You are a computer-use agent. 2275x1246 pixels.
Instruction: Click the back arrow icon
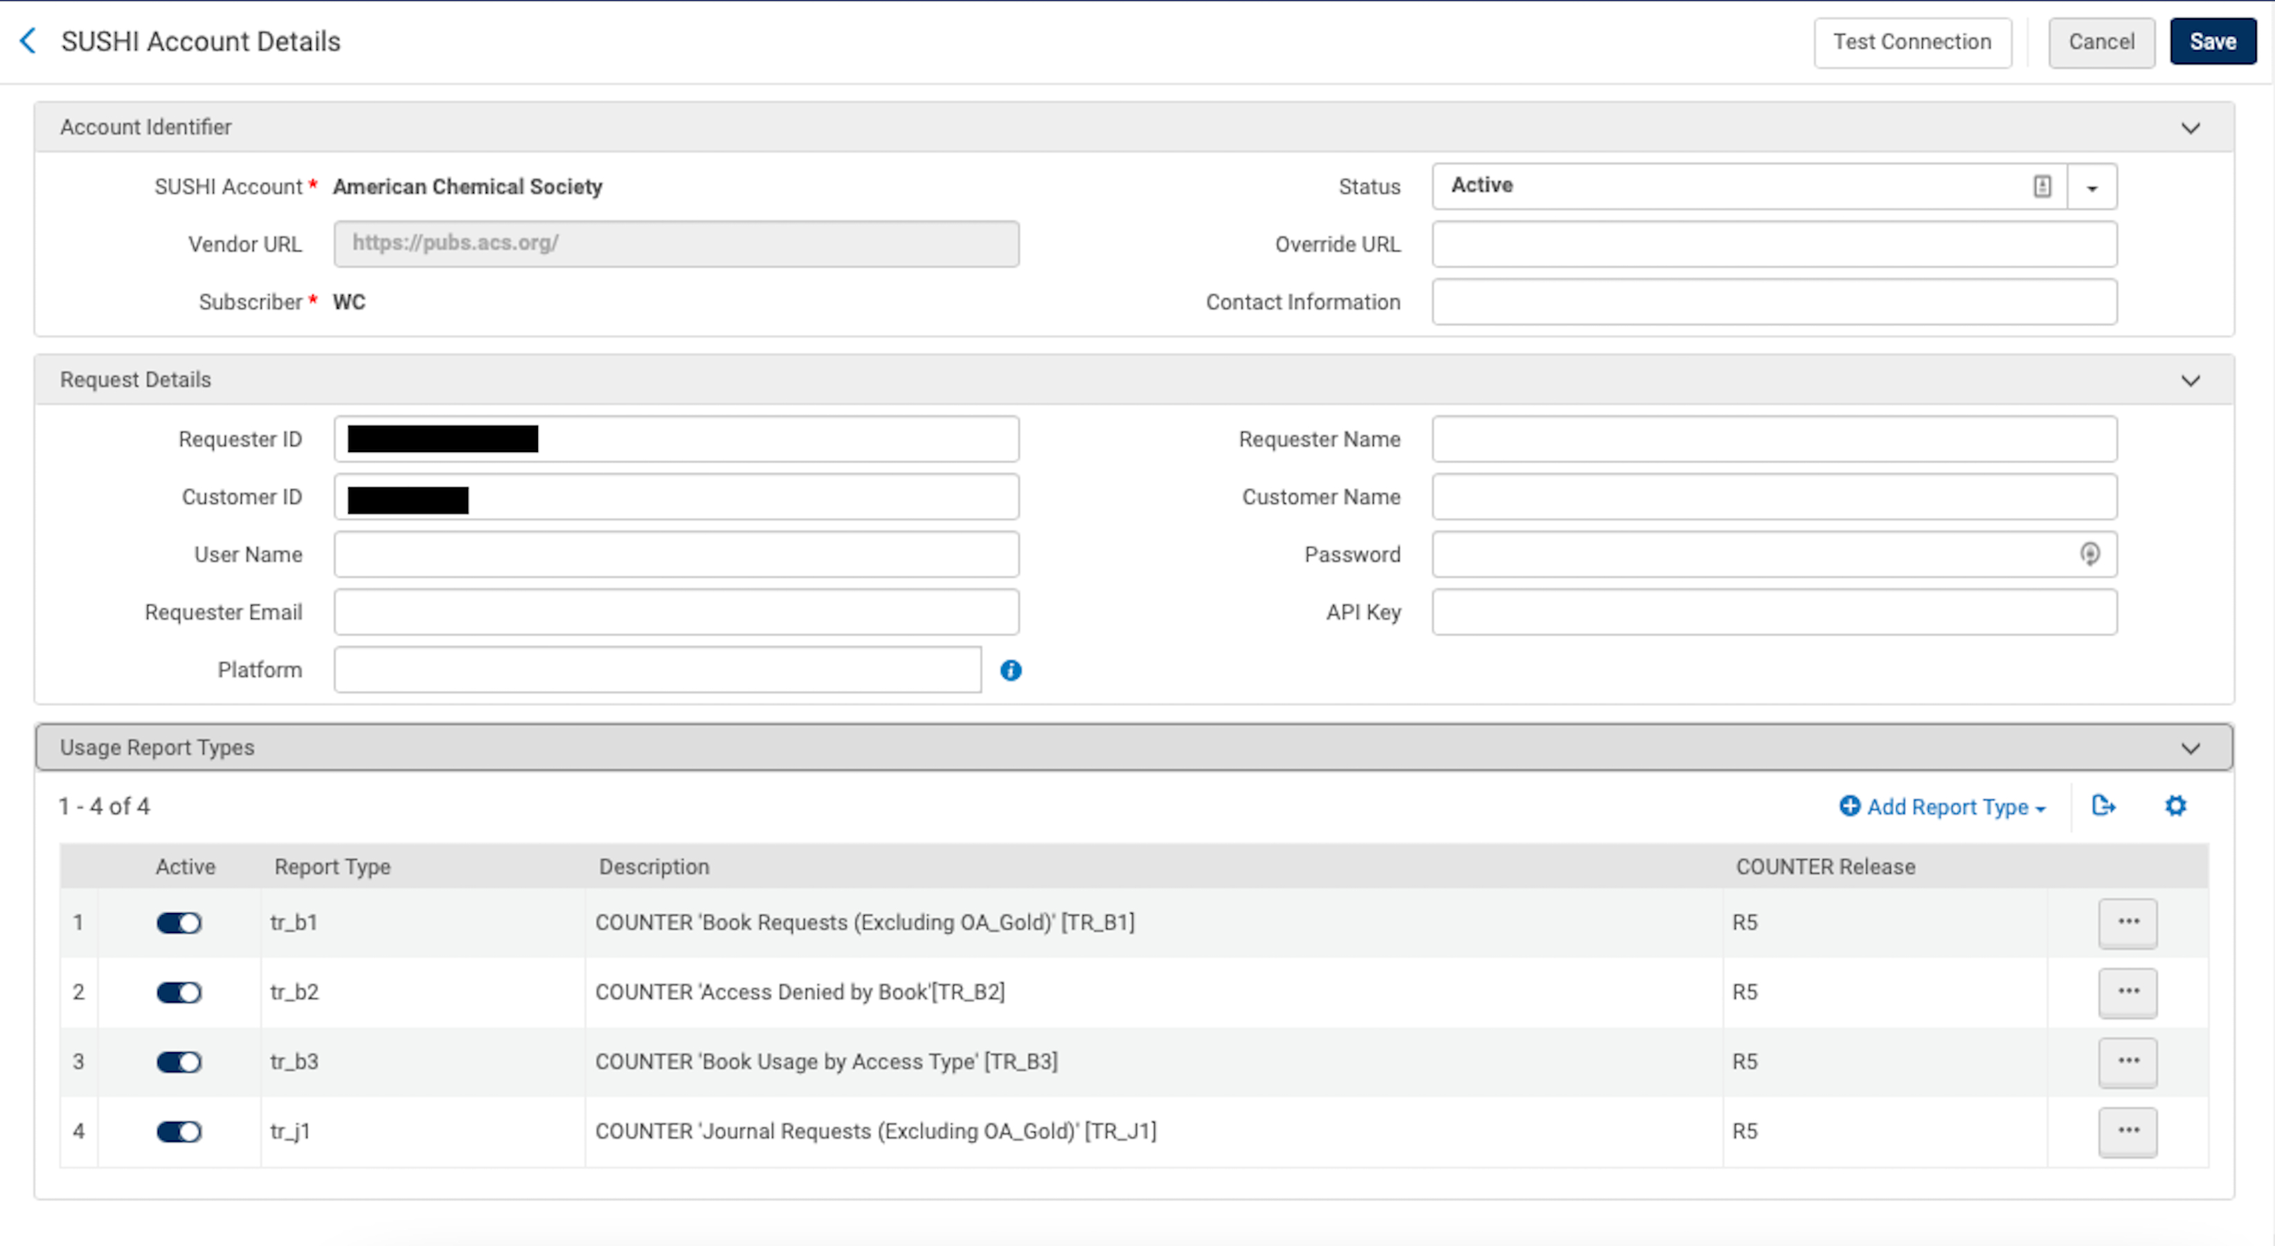tap(28, 41)
